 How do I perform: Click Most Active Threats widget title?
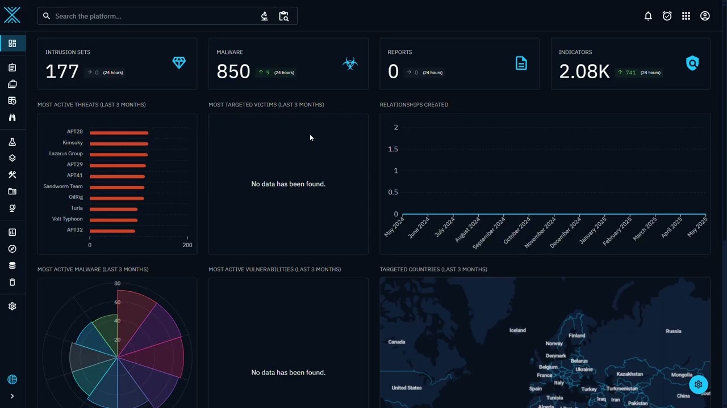coord(91,105)
